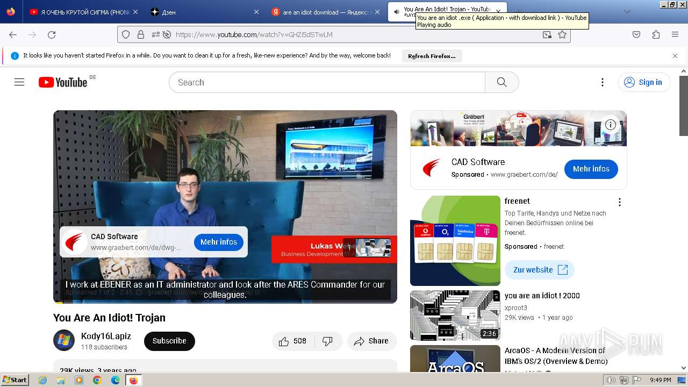Open the tracking protection shield icon
688x387 pixels.
point(126,34)
